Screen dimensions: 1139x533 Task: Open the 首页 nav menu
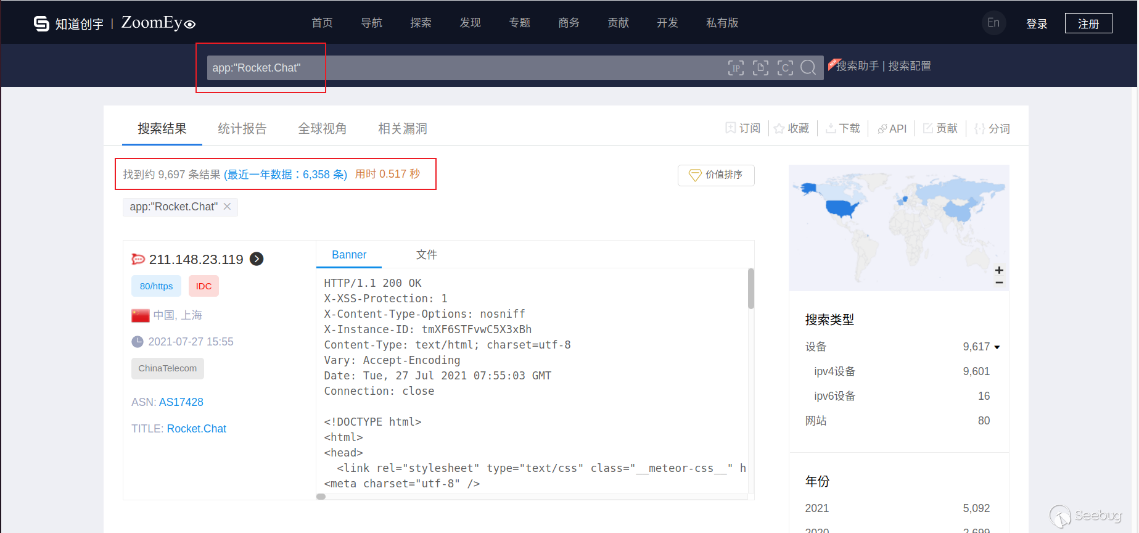pyautogui.click(x=322, y=23)
